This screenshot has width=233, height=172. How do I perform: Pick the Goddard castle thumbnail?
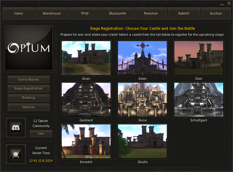[86, 100]
